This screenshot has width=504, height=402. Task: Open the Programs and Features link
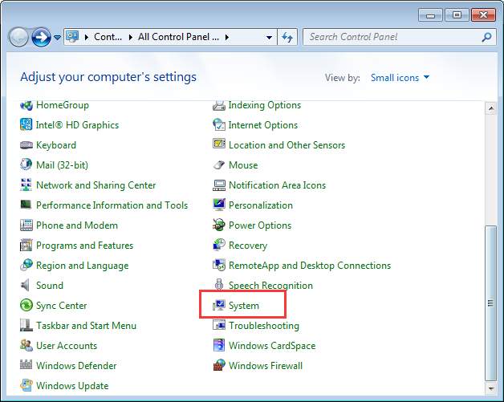tap(84, 246)
